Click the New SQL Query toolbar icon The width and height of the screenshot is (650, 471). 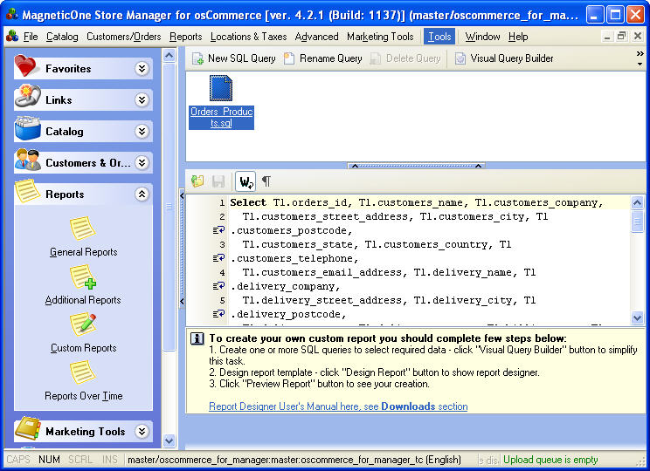pyautogui.click(x=197, y=58)
